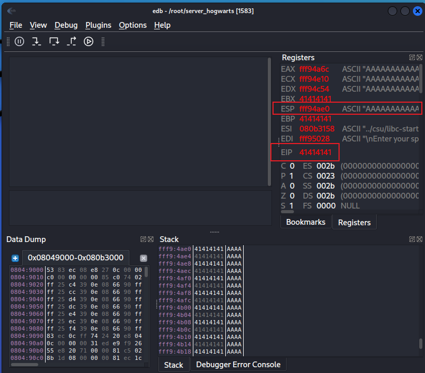Close the 0x08049000-0x080b3000 dump tab
The height and width of the screenshot is (373, 425).
pyautogui.click(x=144, y=258)
